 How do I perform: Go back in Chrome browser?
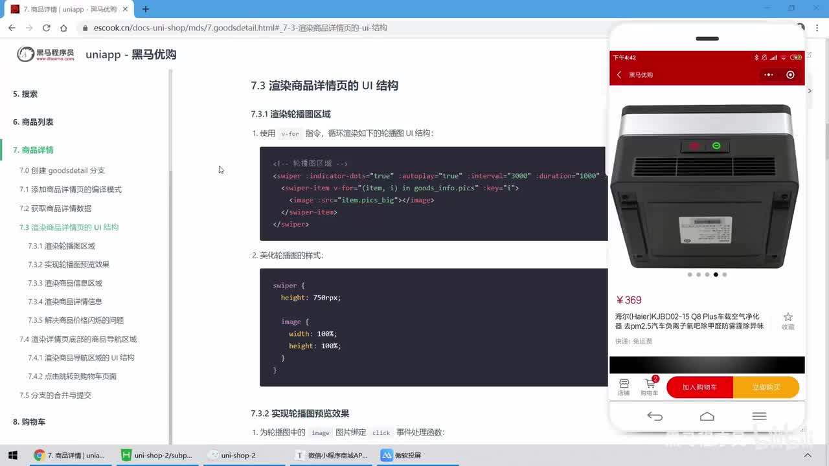[12, 28]
